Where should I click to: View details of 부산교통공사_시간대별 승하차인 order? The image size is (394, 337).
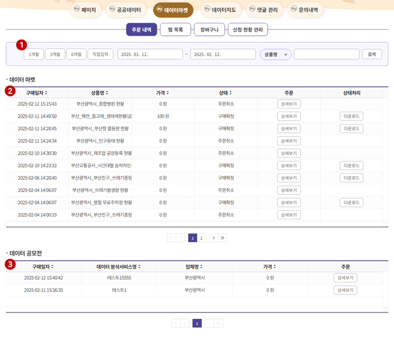289,165
